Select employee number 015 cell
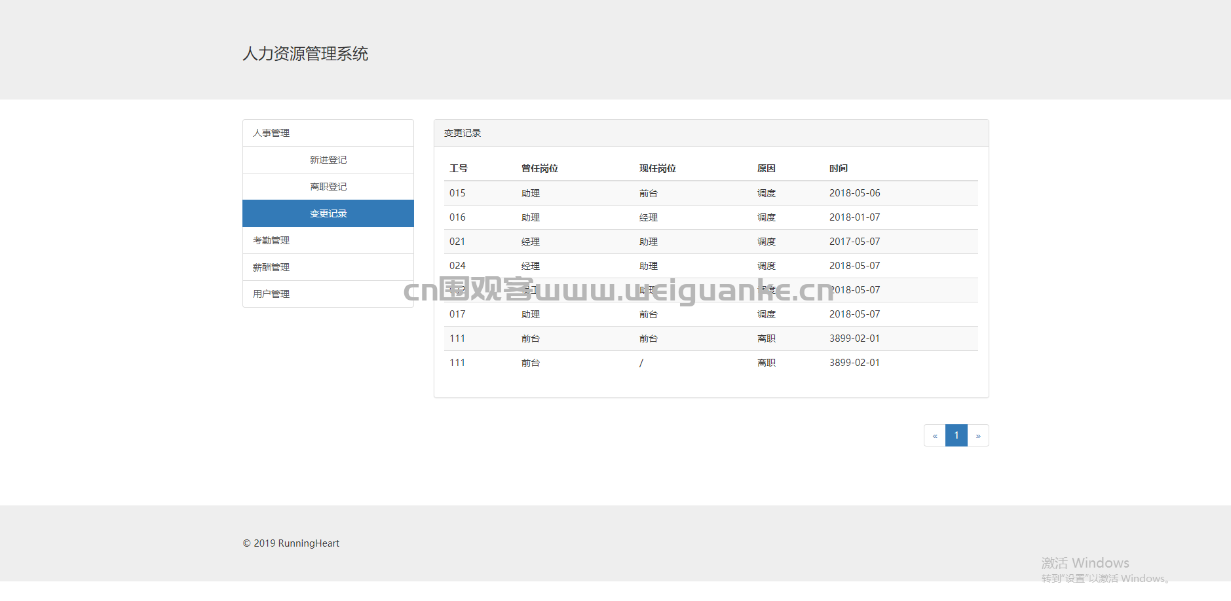 click(457, 193)
